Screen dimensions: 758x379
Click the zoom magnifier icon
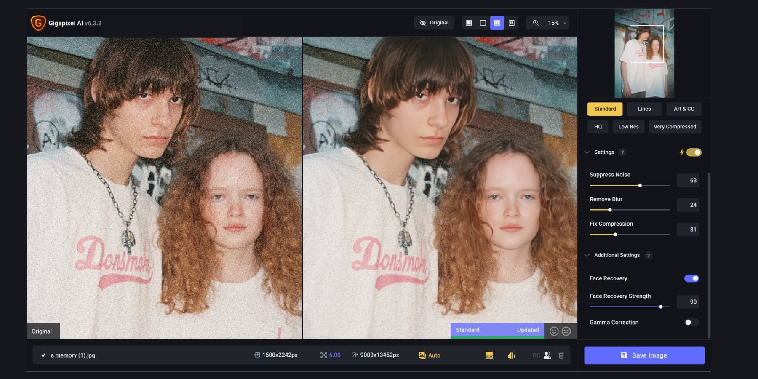pos(536,23)
